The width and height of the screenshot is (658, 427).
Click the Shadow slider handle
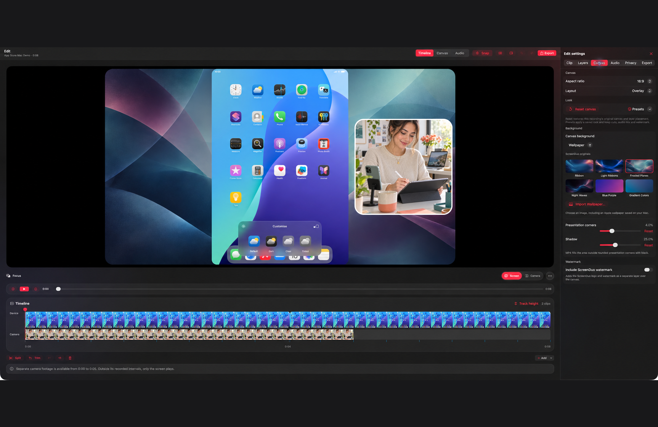click(x=615, y=245)
